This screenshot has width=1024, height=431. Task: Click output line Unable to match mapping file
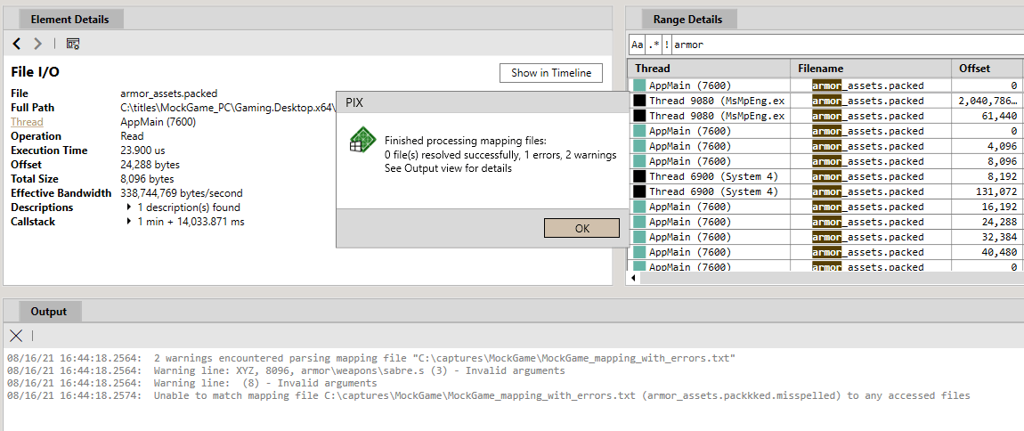tap(488, 395)
